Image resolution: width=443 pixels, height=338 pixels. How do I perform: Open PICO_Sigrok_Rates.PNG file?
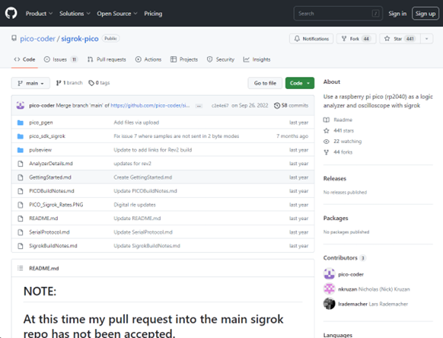pos(56,205)
